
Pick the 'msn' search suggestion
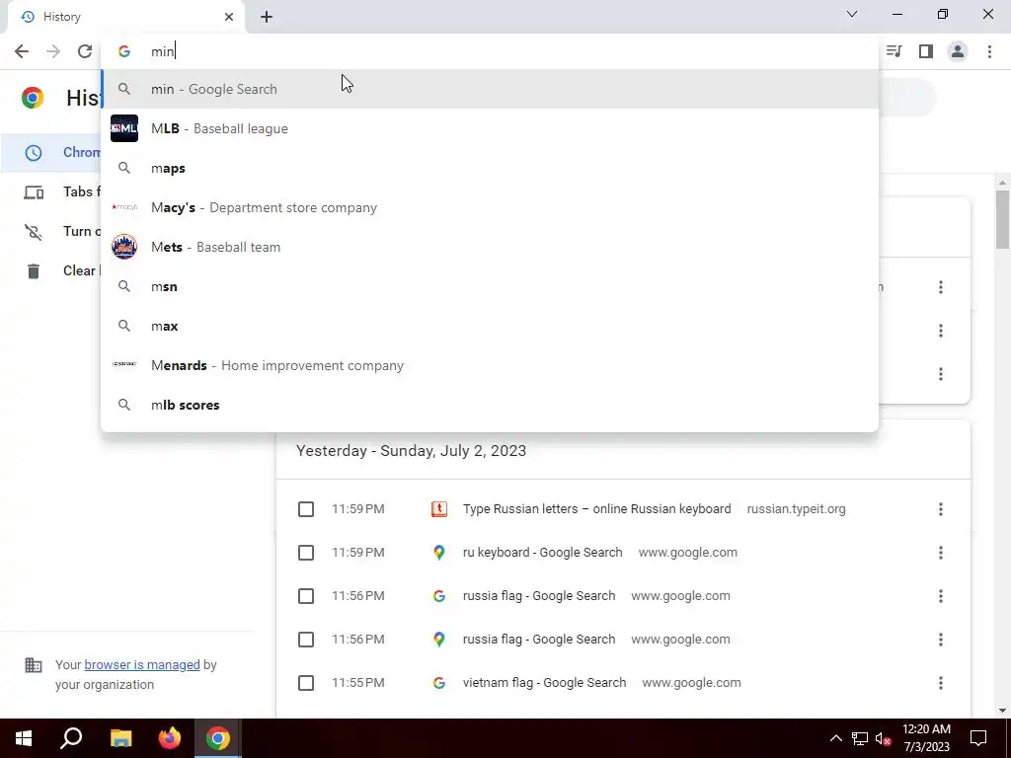pos(490,287)
